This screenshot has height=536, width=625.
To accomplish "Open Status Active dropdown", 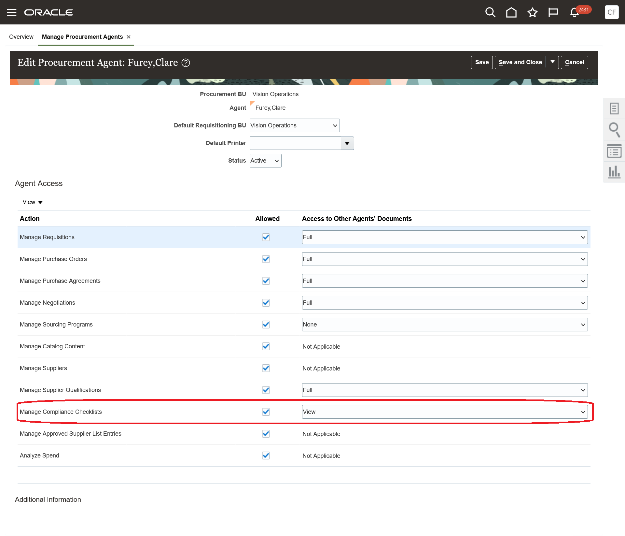I will click(265, 161).
